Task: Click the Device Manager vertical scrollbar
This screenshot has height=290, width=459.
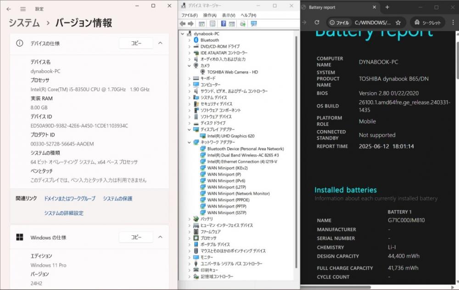Action: pyautogui.click(x=296, y=152)
